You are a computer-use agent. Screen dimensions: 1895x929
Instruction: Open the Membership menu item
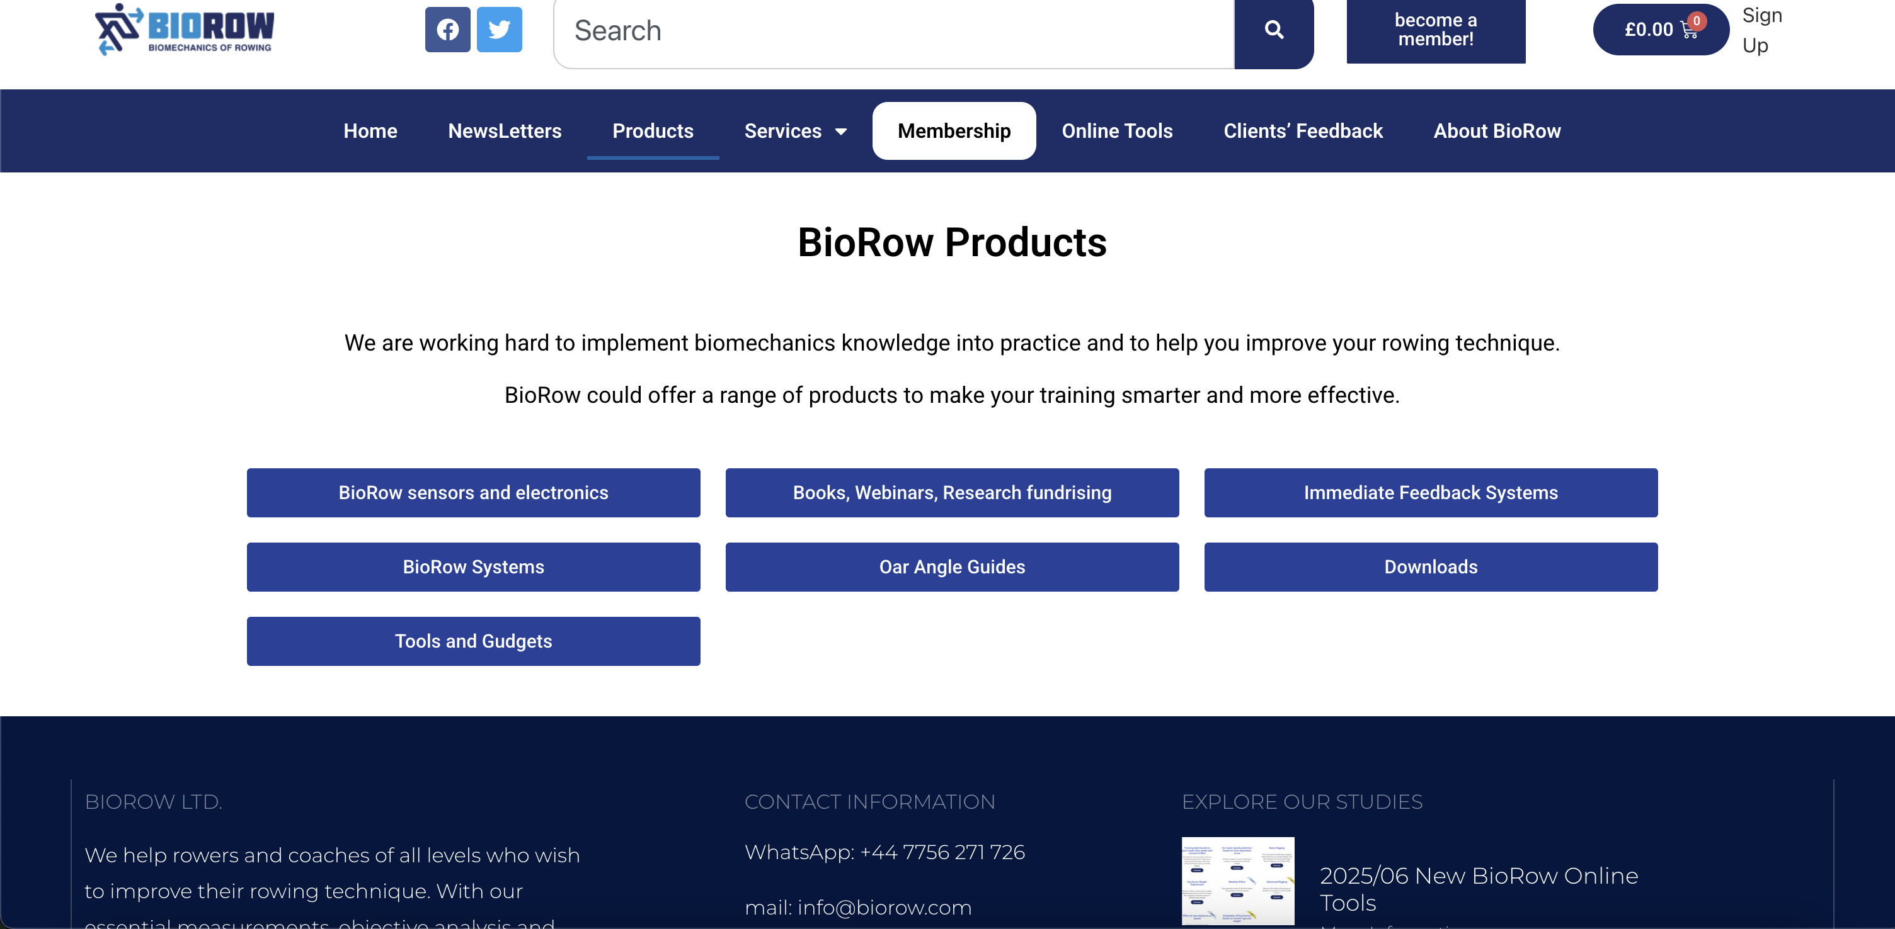click(x=953, y=131)
